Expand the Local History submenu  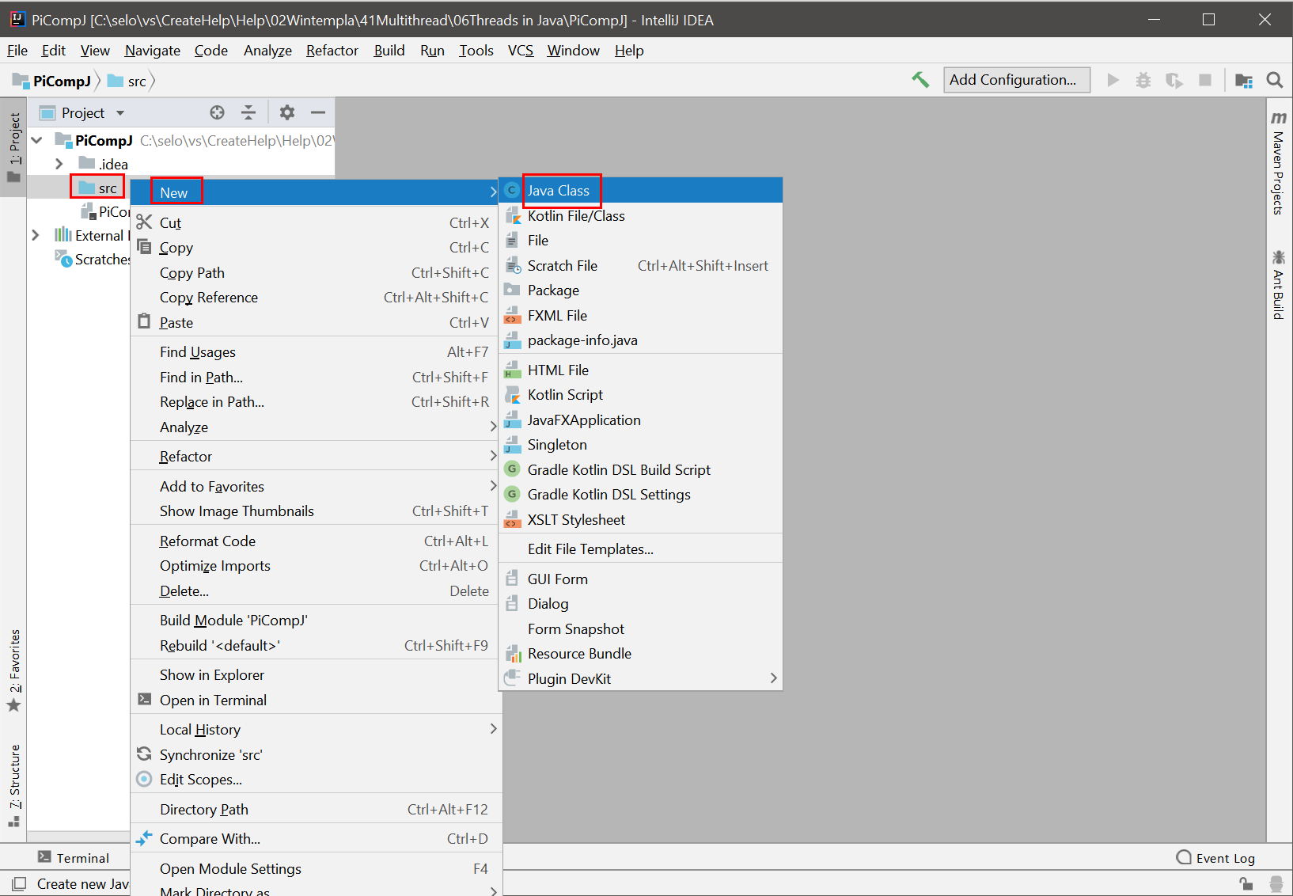[x=317, y=730]
